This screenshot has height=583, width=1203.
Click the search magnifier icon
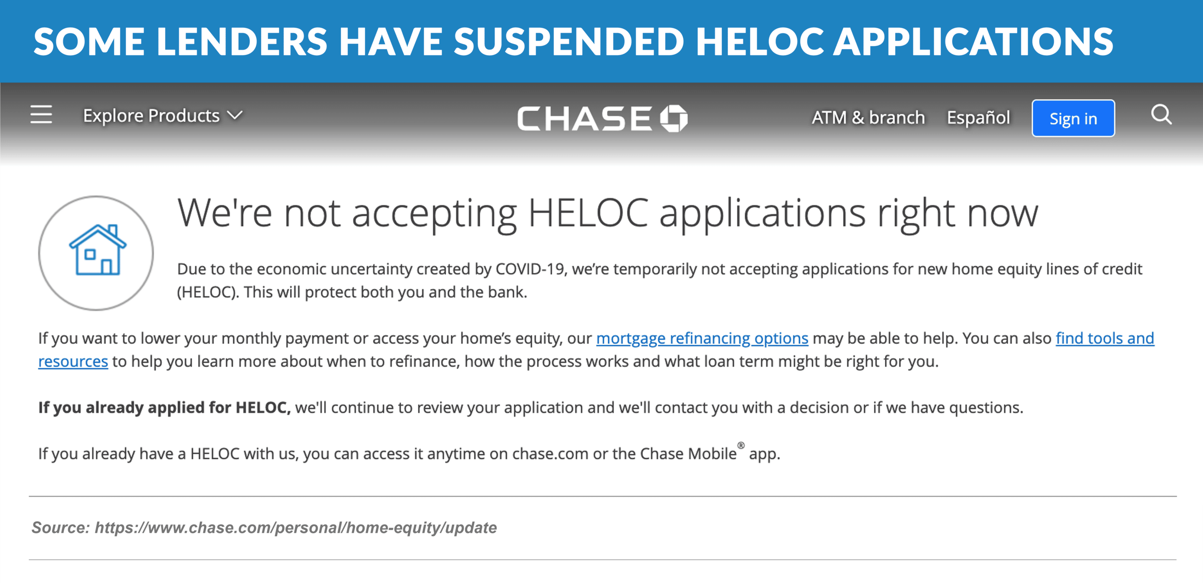1161,115
